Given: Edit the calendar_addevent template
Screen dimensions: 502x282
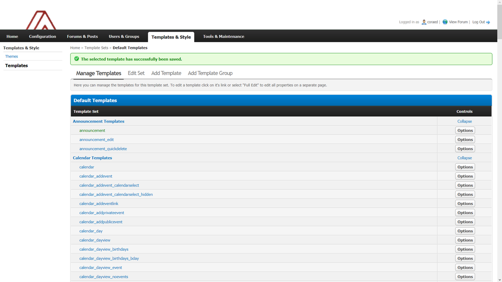Looking at the screenshot, I should click(96, 176).
